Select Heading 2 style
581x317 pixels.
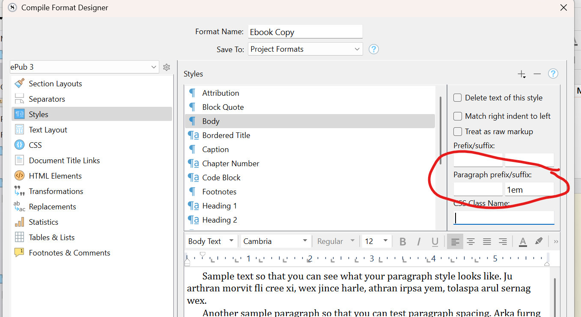[x=310, y=220]
